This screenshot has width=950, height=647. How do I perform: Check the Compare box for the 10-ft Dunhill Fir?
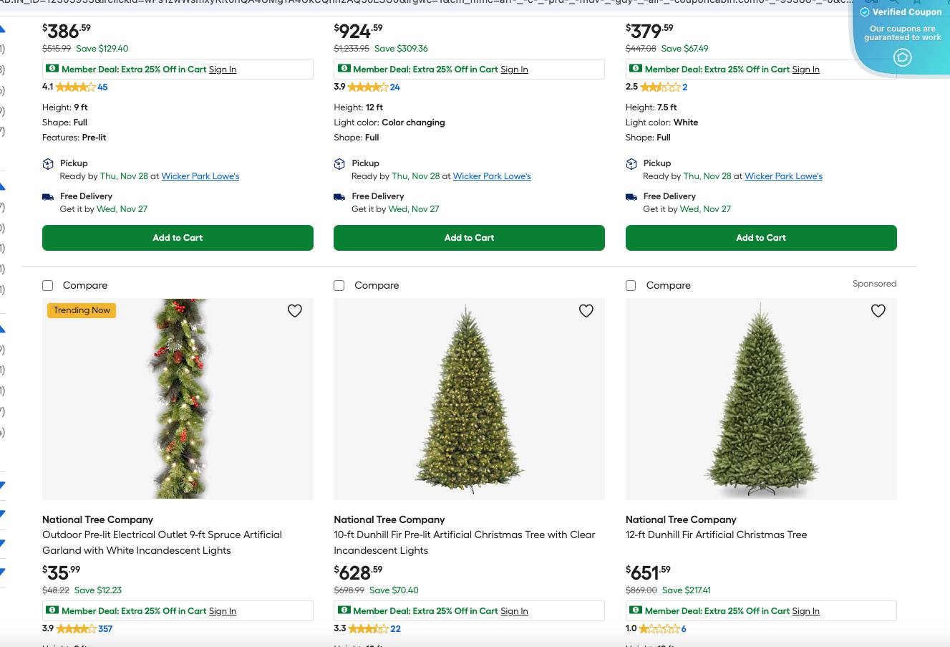click(x=339, y=285)
